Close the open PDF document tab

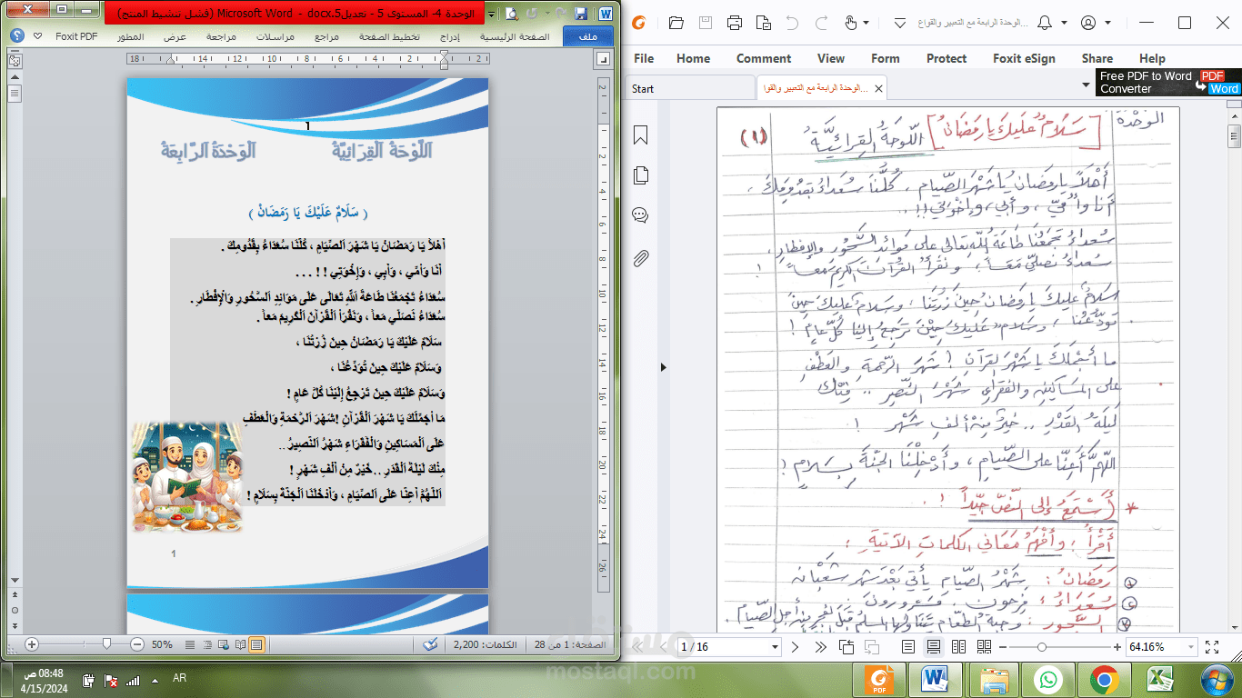coord(878,88)
